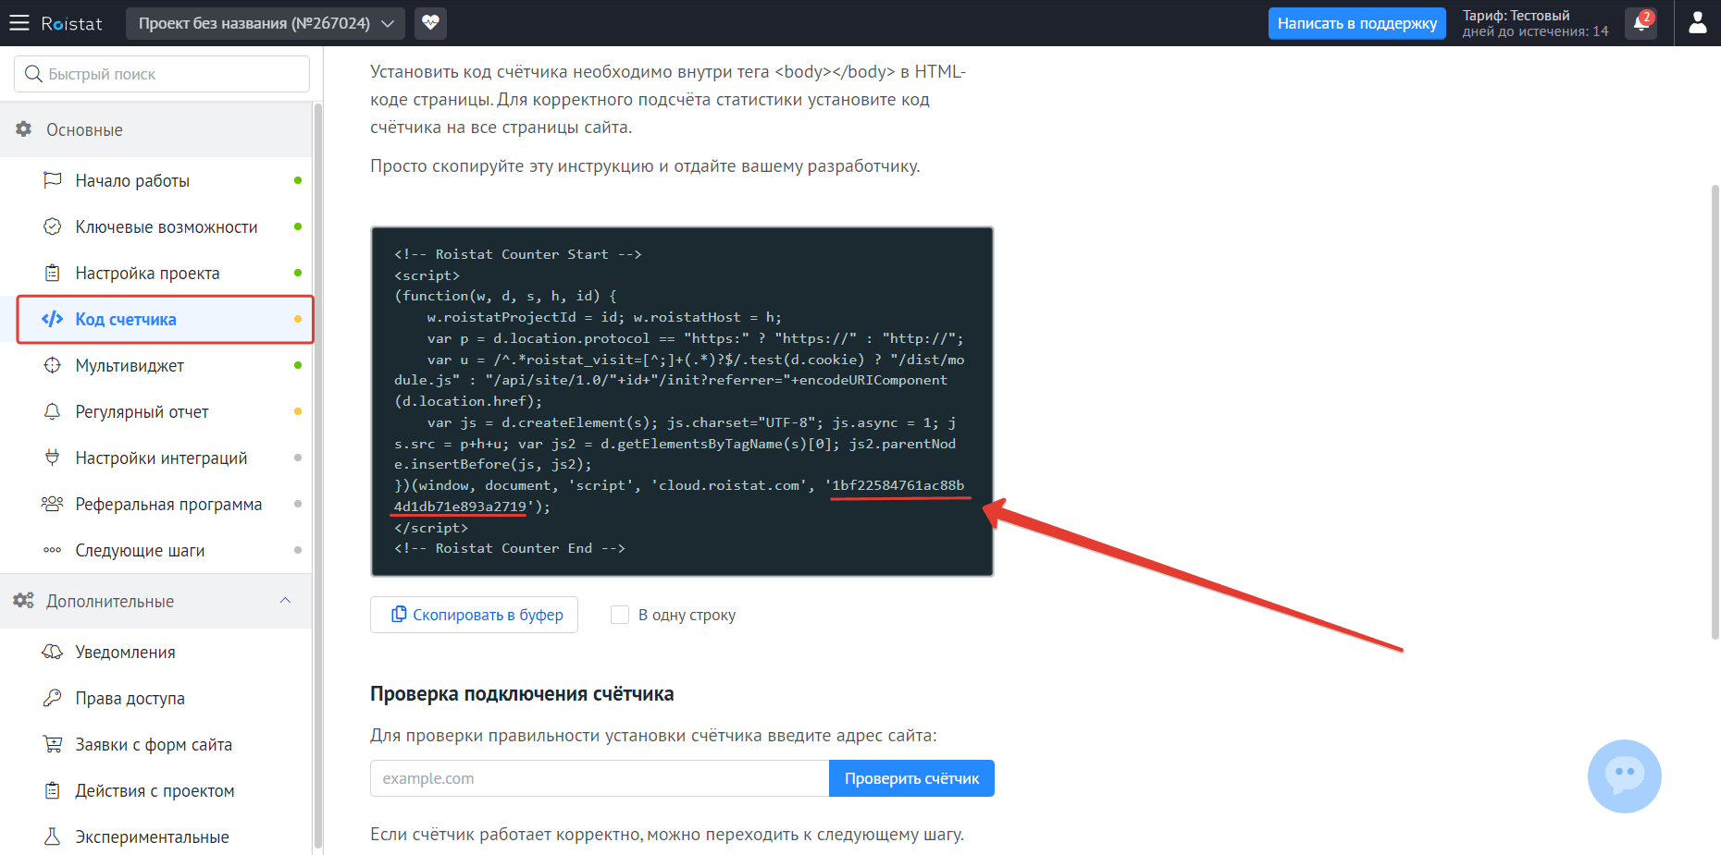Click the дней до истечения: 14 text
This screenshot has height=855, width=1721.
click(1535, 31)
